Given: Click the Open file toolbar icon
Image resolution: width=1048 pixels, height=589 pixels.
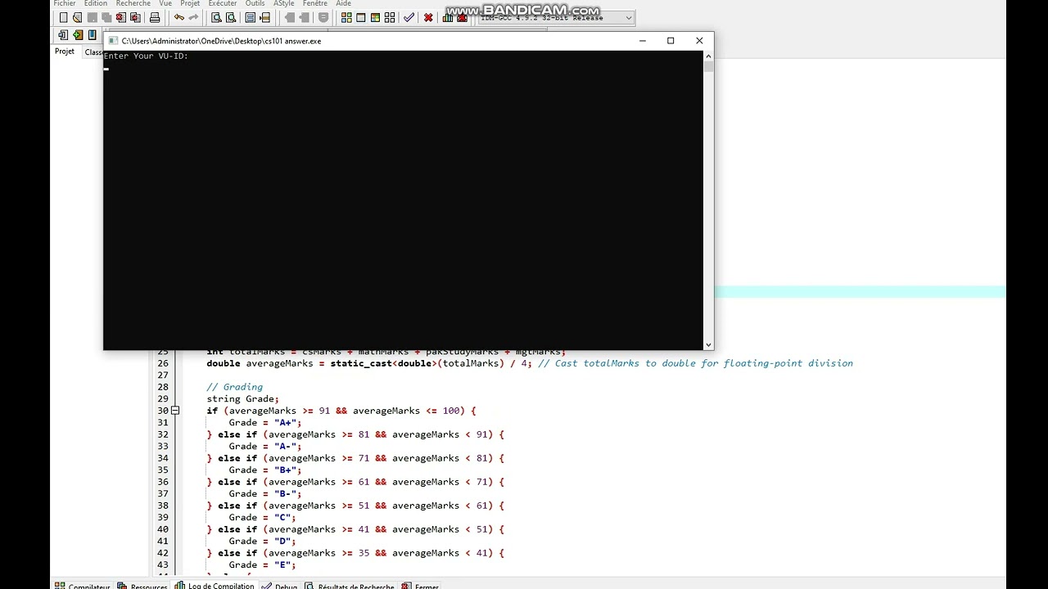Looking at the screenshot, I should (x=77, y=17).
